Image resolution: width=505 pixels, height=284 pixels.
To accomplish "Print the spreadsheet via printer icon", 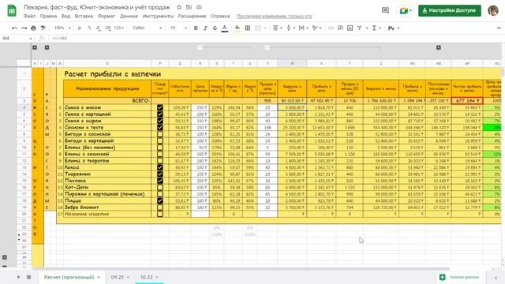I will click(33, 28).
